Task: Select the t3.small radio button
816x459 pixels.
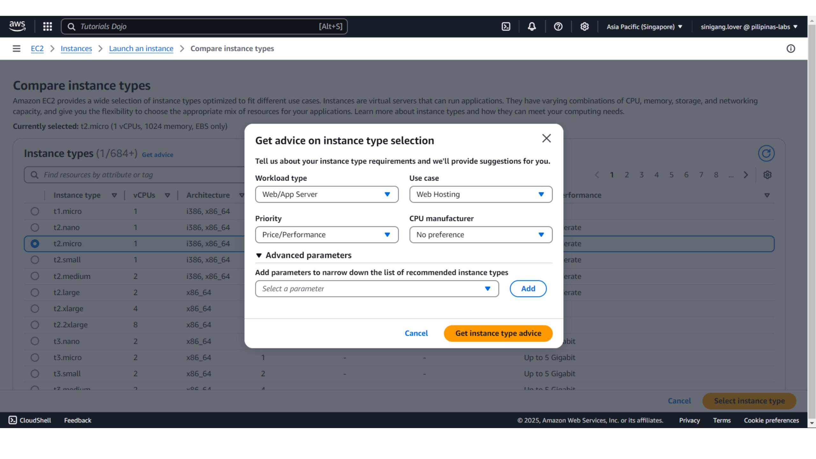Action: point(35,374)
